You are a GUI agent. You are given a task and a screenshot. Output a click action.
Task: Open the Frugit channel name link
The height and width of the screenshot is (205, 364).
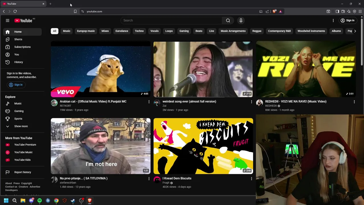166,183
